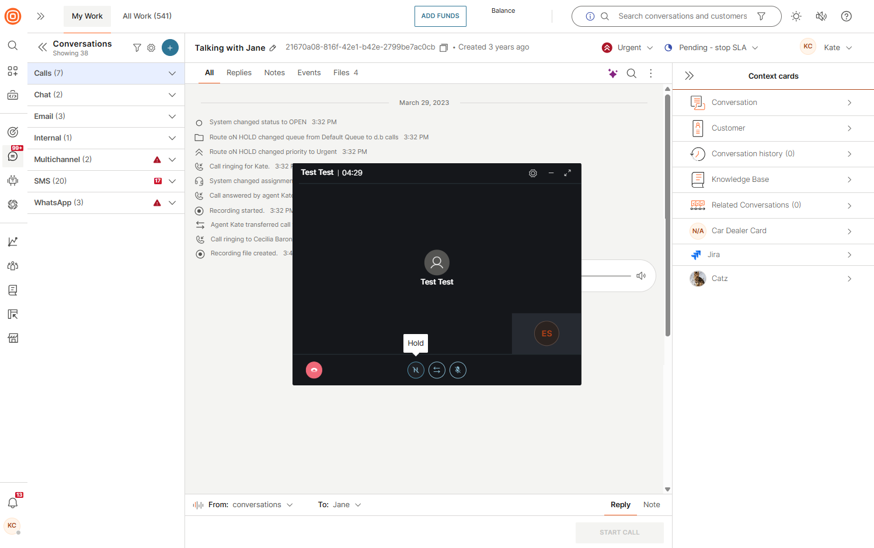Open notifications bell
The image size is (874, 548).
tap(13, 503)
